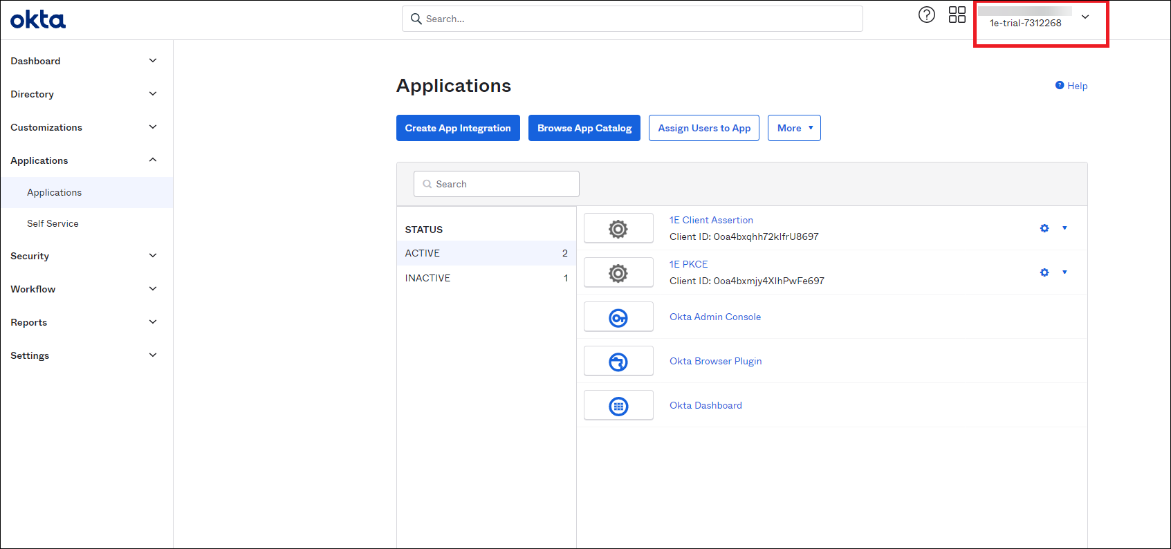Open the apps grid icon in header
The width and height of the screenshot is (1171, 549).
pyautogui.click(x=957, y=15)
